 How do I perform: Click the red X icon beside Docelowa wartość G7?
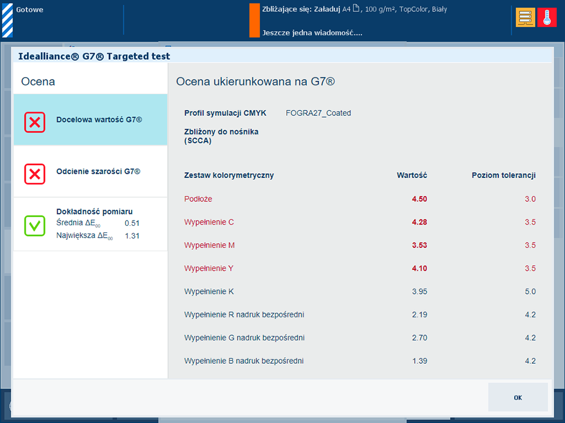pos(35,122)
